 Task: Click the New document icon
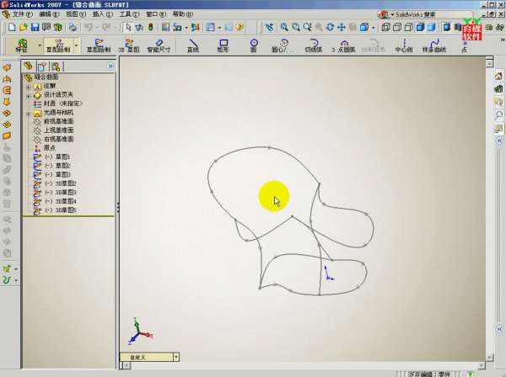click(x=12, y=28)
